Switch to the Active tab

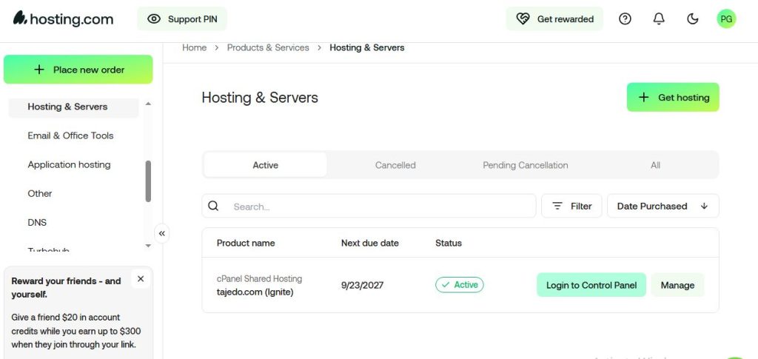coord(266,165)
